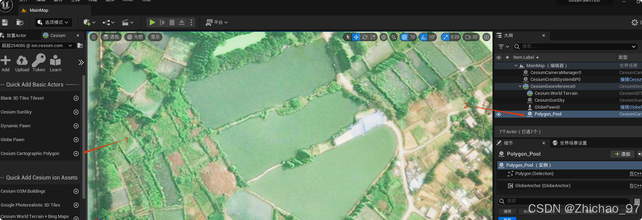This screenshot has width=642, height=220.
Task: Select CesiumCameraManager0 in the outliner
Action: click(555, 73)
